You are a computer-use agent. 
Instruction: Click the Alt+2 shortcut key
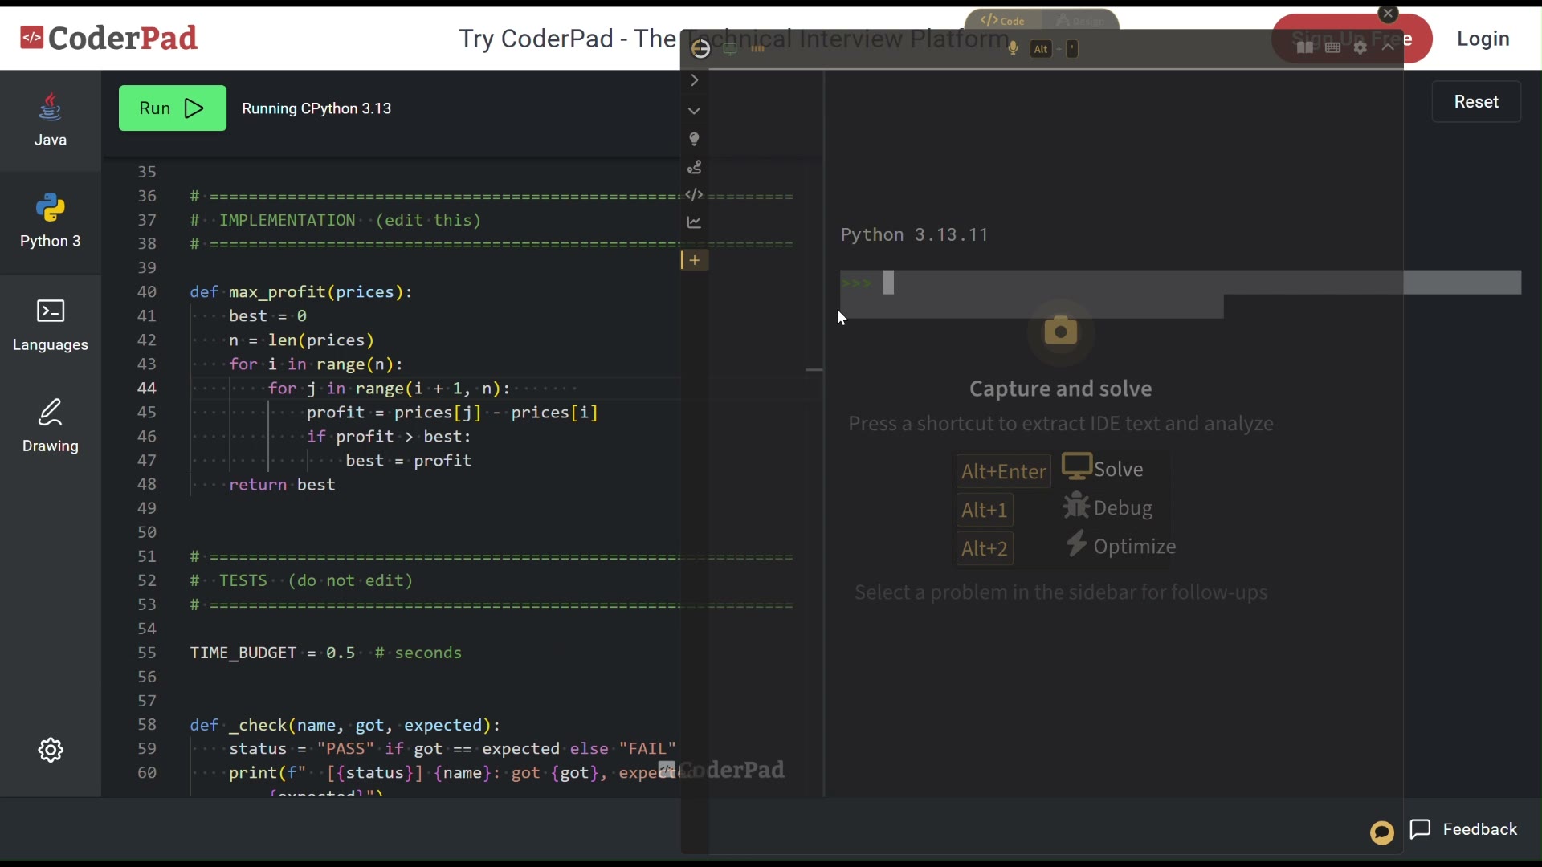pos(985,548)
